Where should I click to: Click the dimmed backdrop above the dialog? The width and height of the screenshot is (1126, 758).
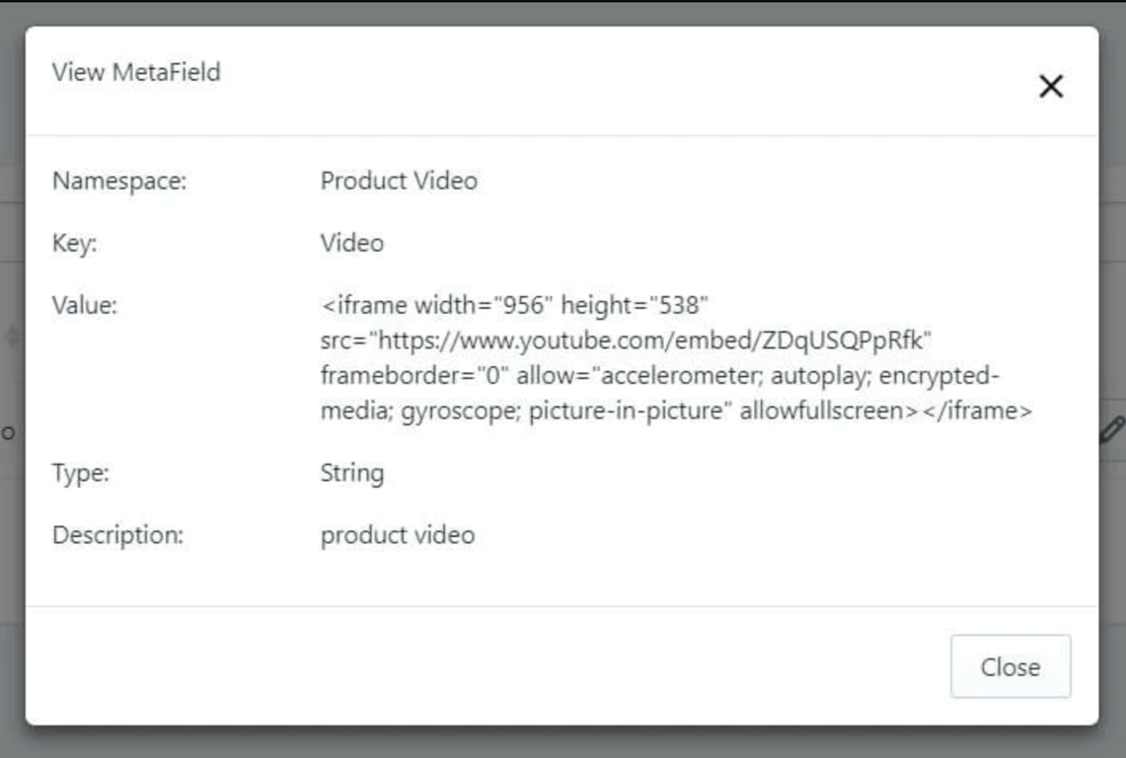(x=563, y=12)
